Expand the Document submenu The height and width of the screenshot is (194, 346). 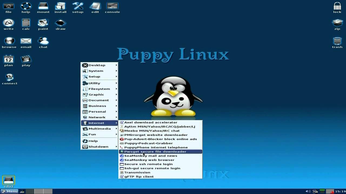pos(99,100)
